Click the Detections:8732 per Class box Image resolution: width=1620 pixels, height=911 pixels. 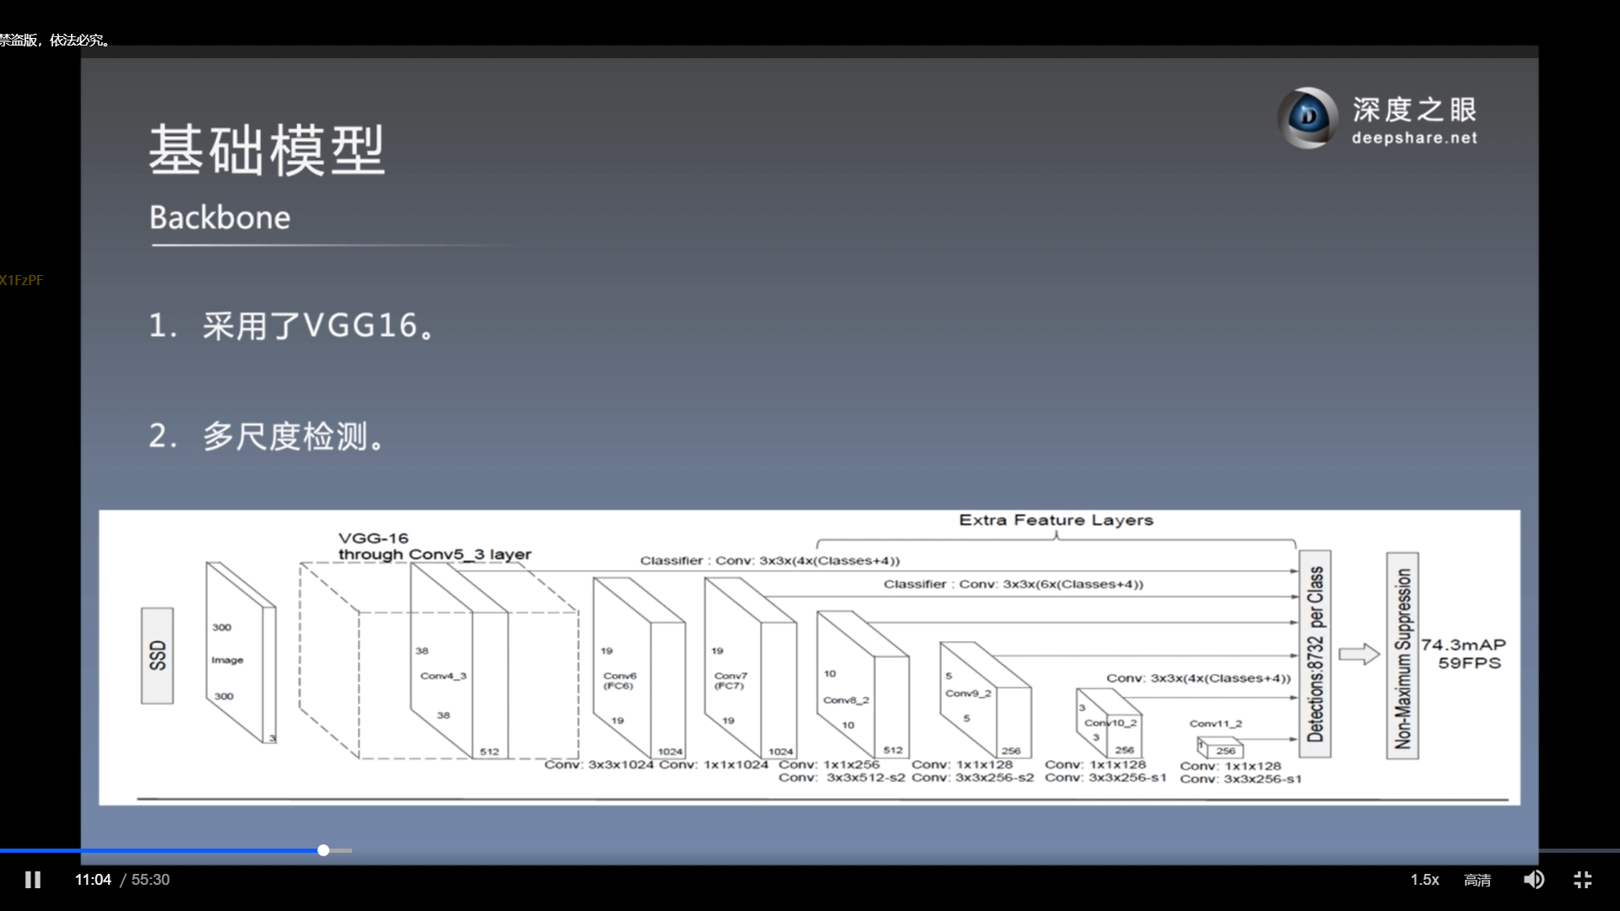click(x=1315, y=654)
